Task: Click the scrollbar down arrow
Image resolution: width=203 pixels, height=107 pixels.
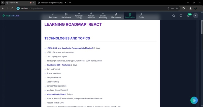Action: (202, 106)
